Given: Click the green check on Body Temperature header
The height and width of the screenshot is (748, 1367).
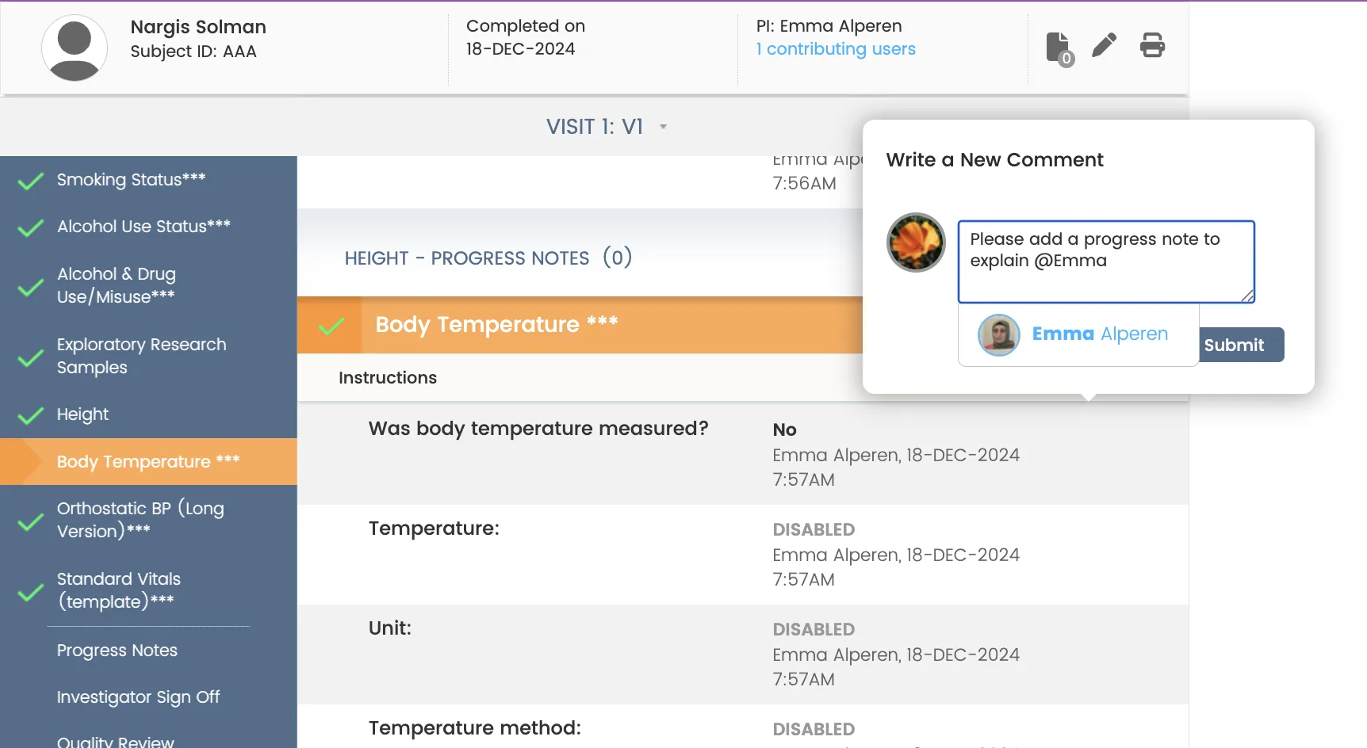Looking at the screenshot, I should 331,326.
